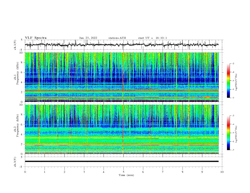Select the date "Jun. 23, 2022"
250x193 pixels.
[88, 38]
